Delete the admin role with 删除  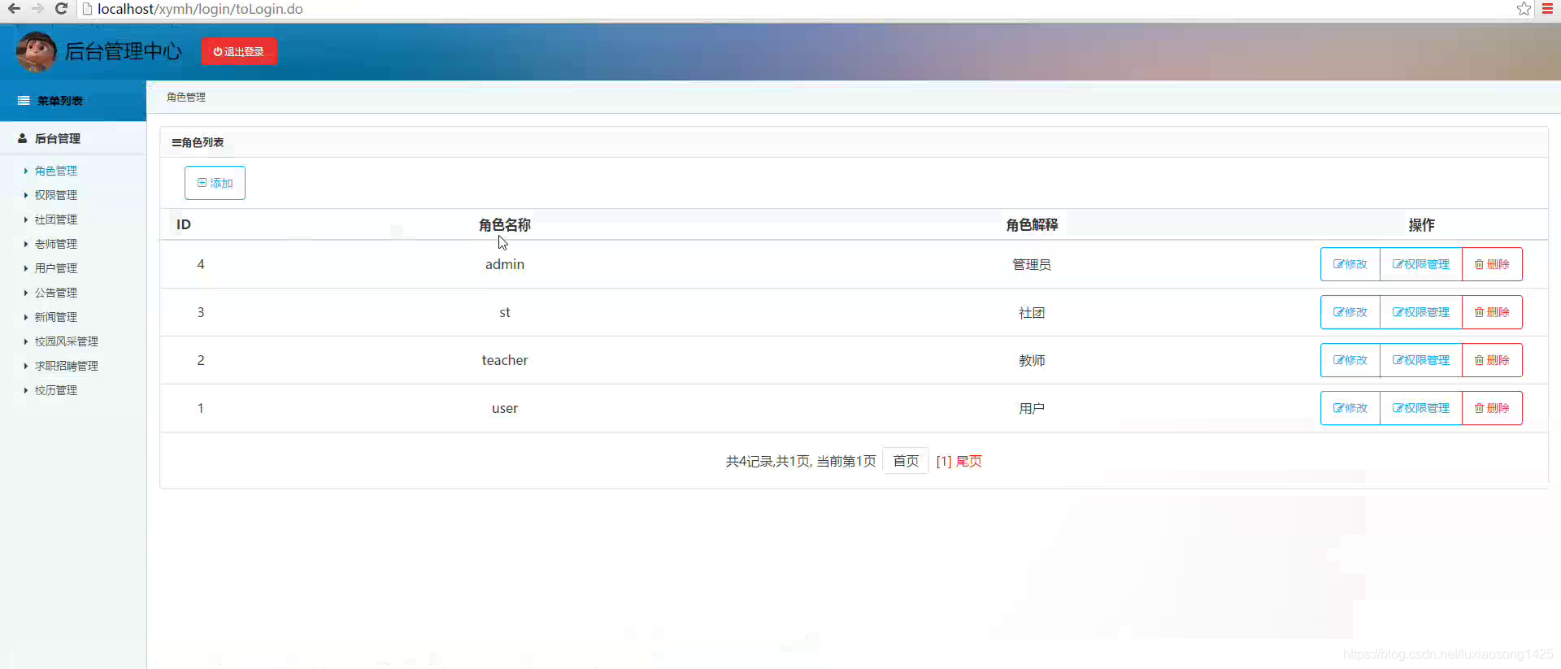(1492, 264)
